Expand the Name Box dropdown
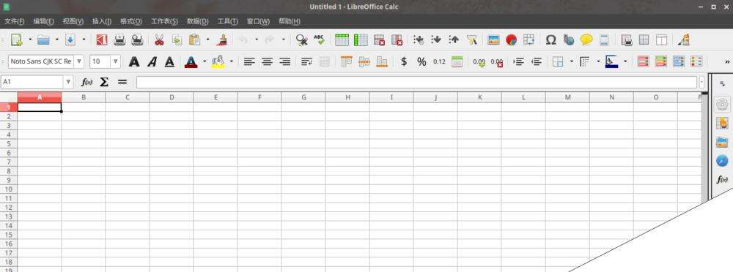This screenshot has width=733, height=272. (69, 82)
